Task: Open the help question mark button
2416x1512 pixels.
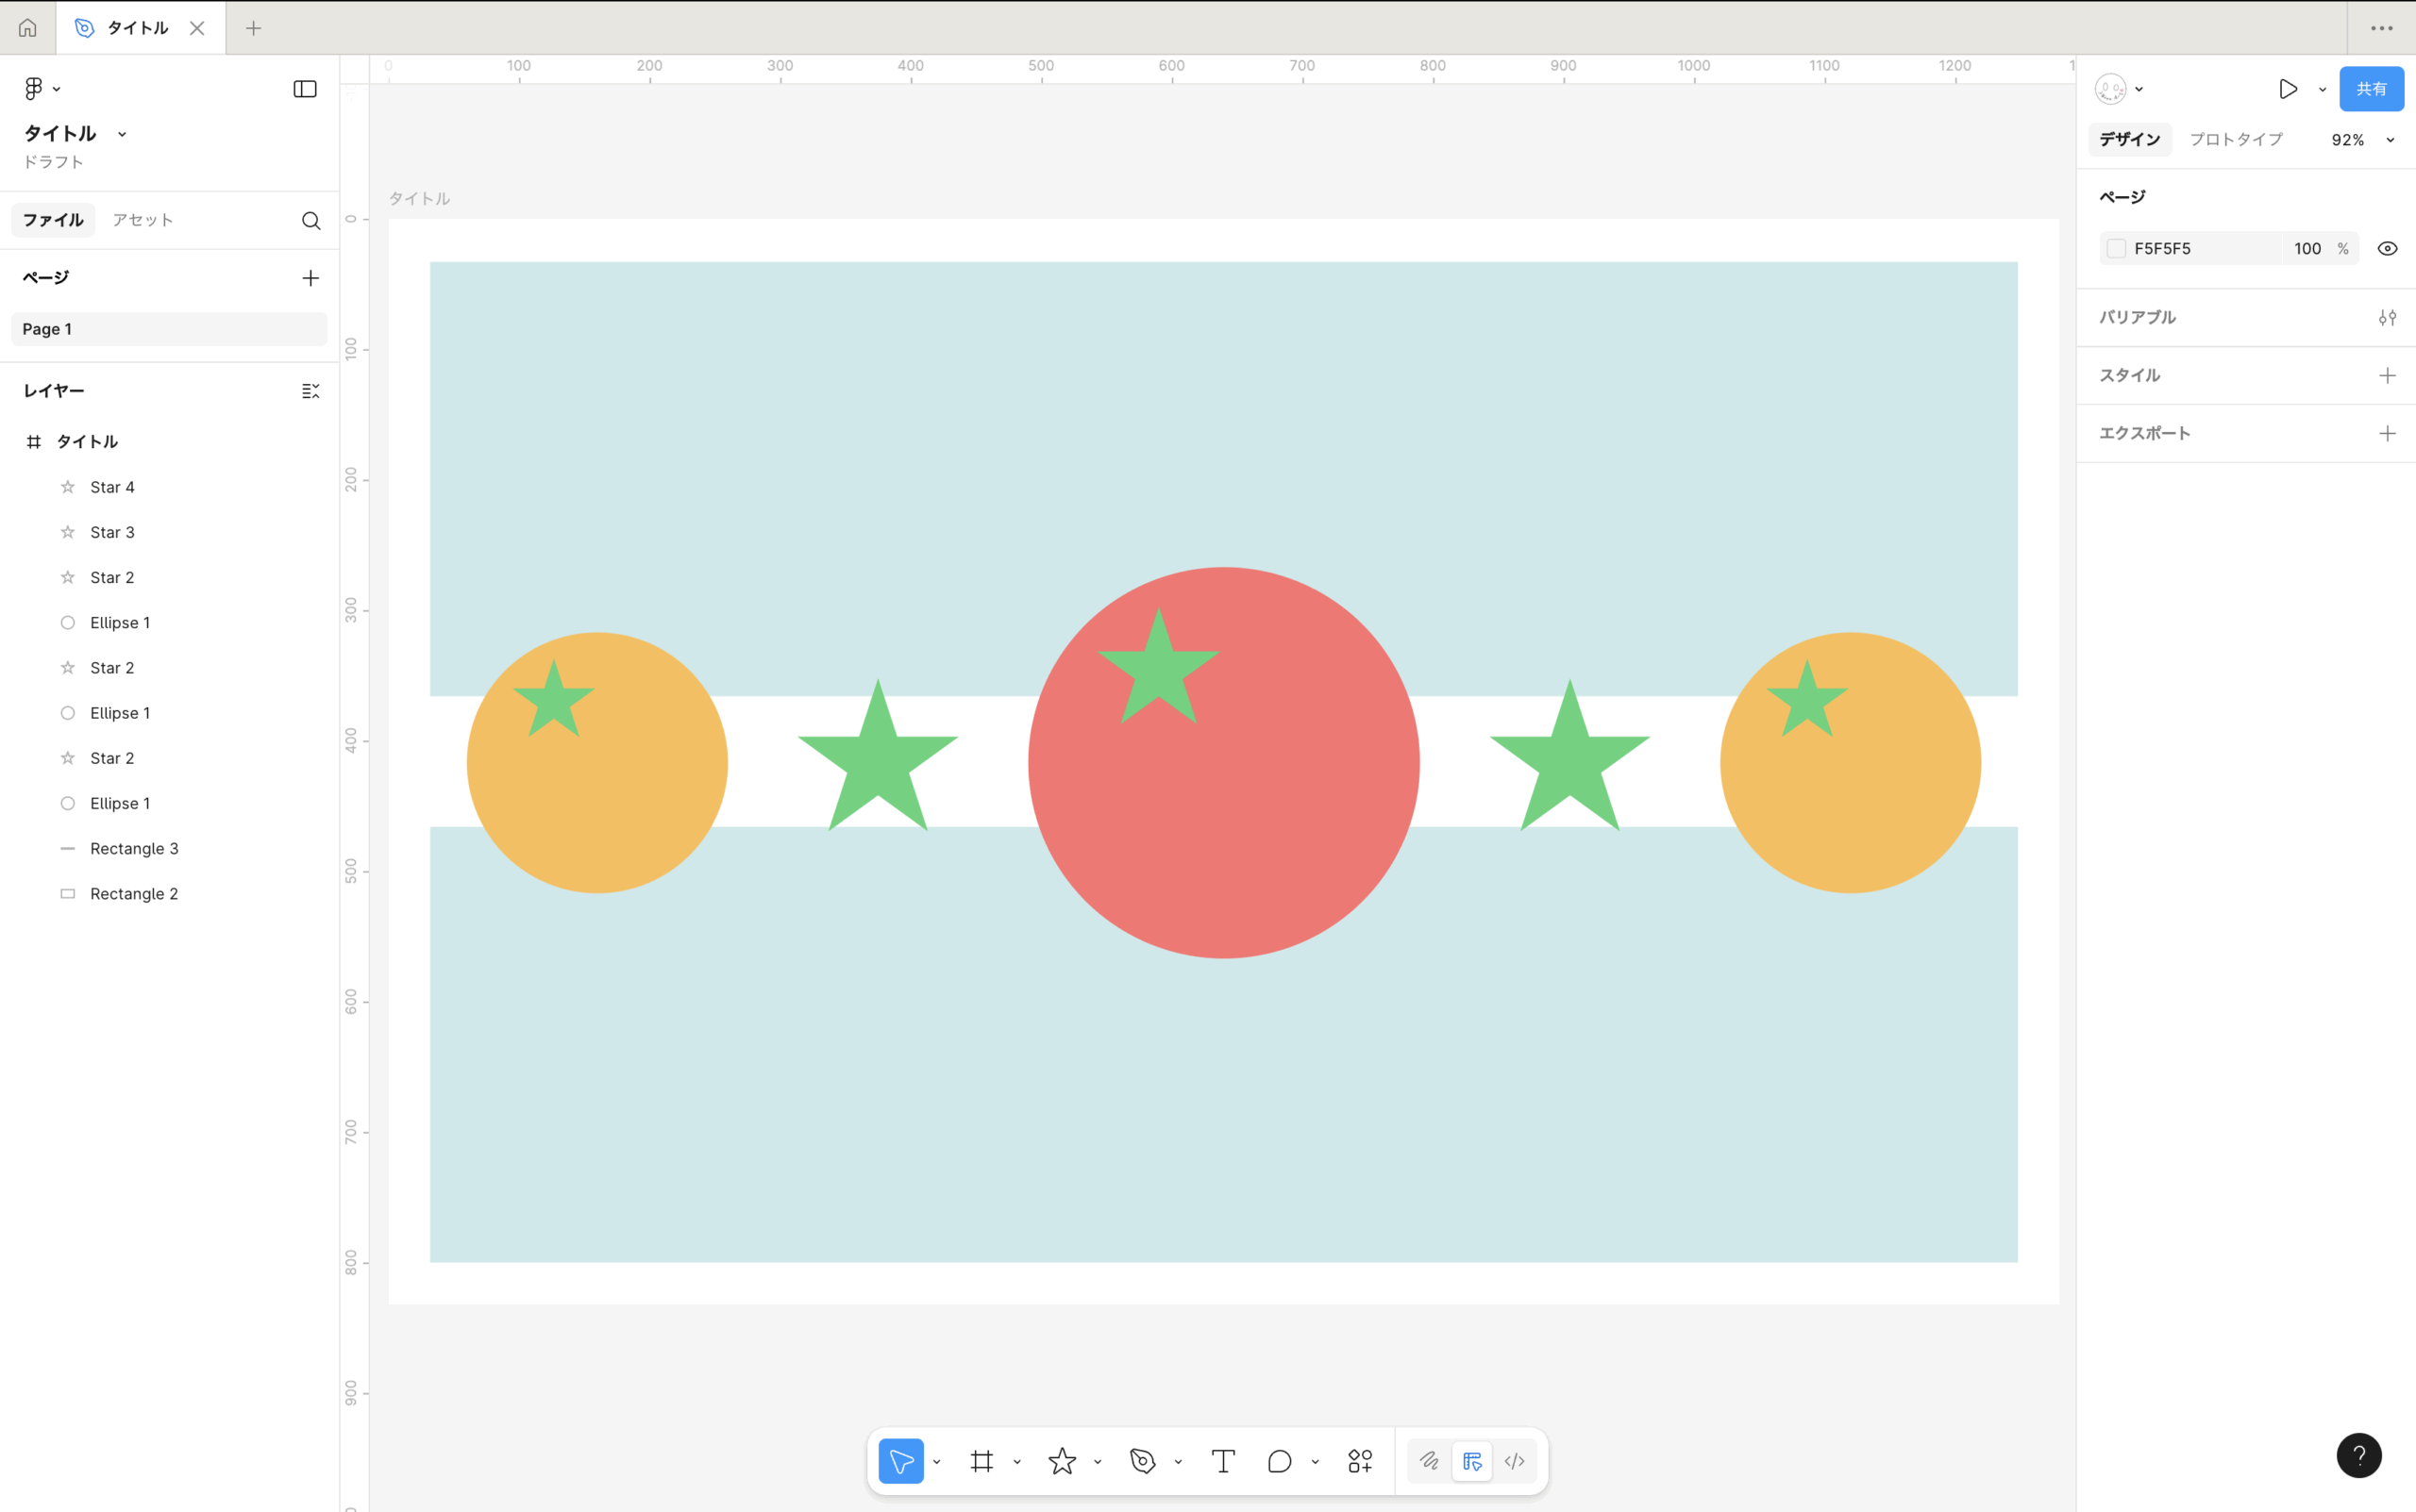Action: (x=2358, y=1455)
